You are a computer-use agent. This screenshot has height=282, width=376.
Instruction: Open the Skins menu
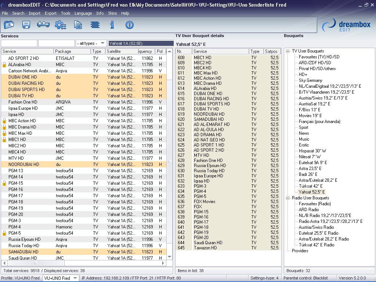112,13
